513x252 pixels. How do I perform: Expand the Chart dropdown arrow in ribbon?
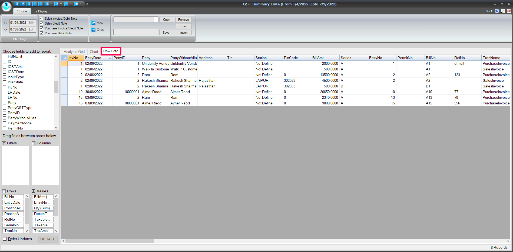107,30
